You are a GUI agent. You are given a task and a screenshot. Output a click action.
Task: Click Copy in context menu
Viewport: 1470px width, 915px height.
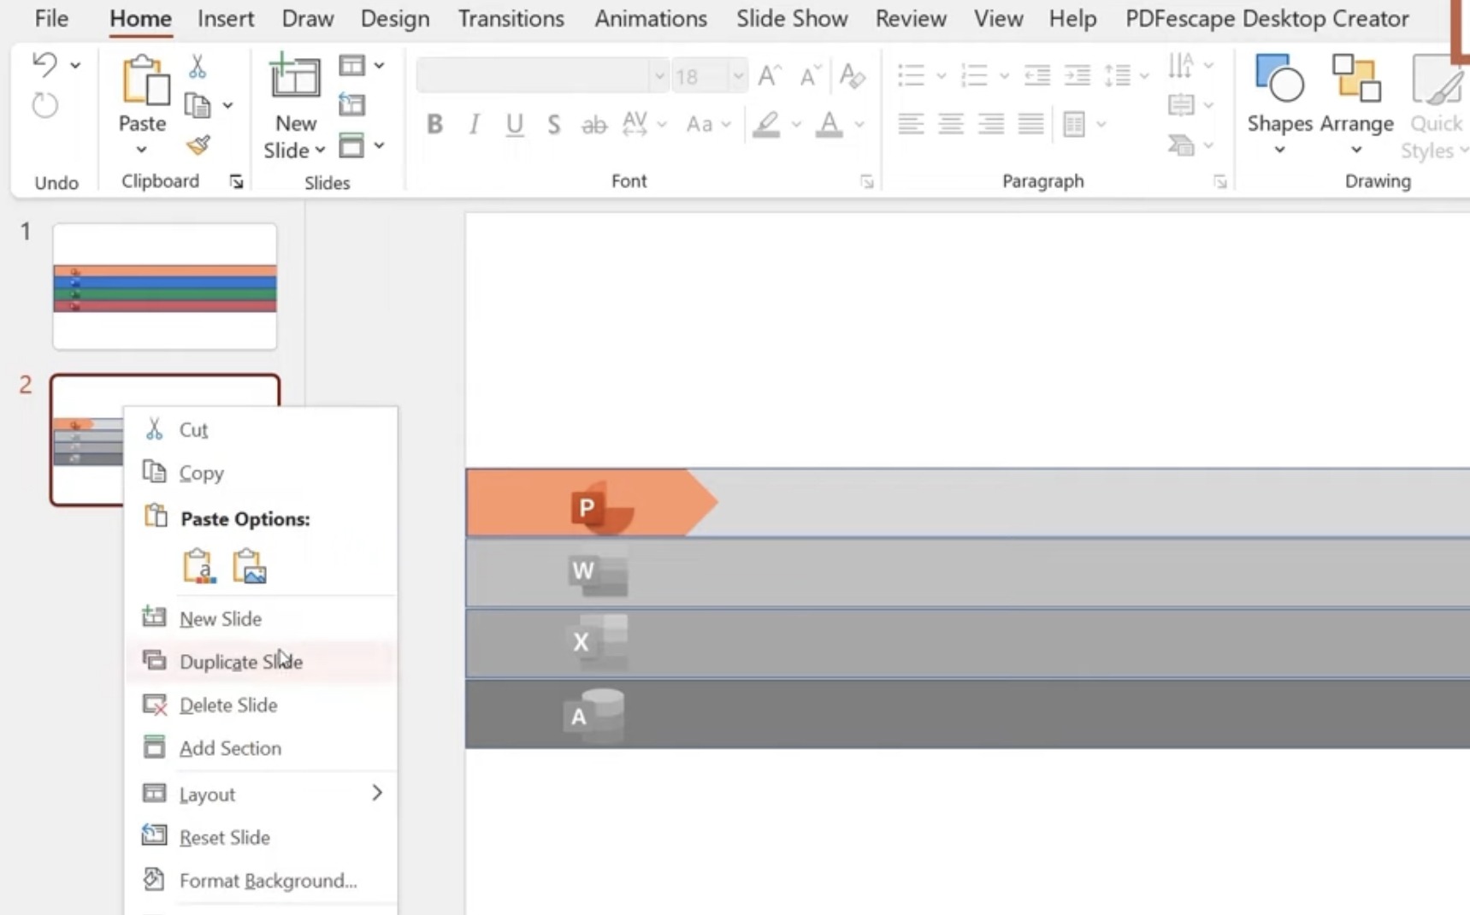pos(261,473)
